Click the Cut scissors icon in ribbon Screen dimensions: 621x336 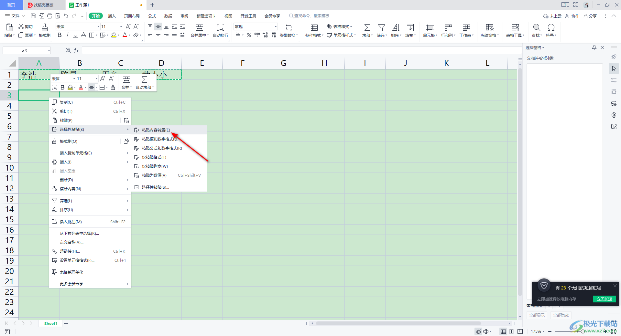(x=21, y=26)
